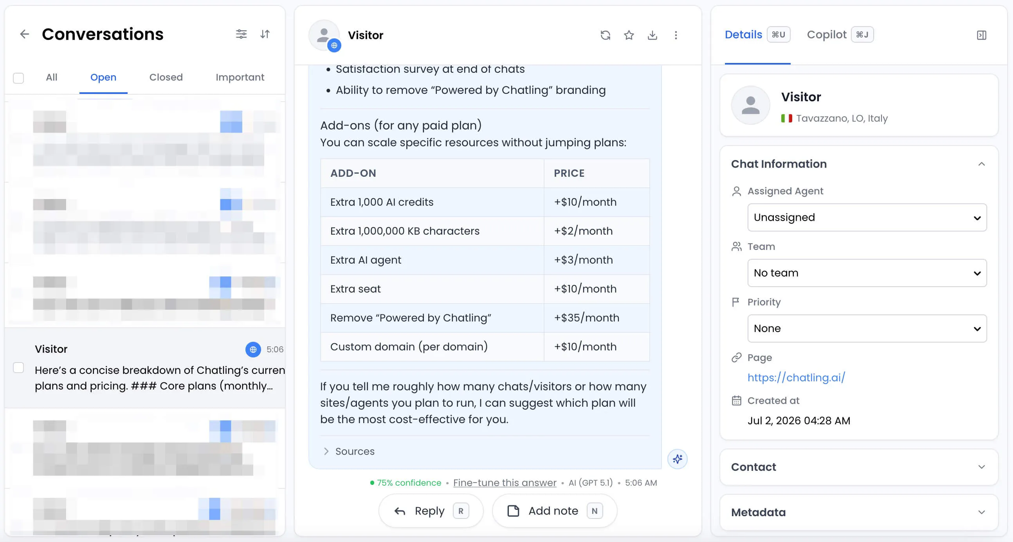The width and height of the screenshot is (1013, 542).
Task: Click the AI sparkle icon beside message
Action: [677, 459]
